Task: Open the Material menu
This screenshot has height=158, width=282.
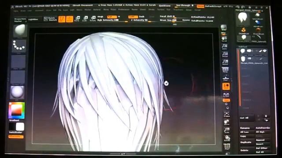Action: (x=97, y=10)
